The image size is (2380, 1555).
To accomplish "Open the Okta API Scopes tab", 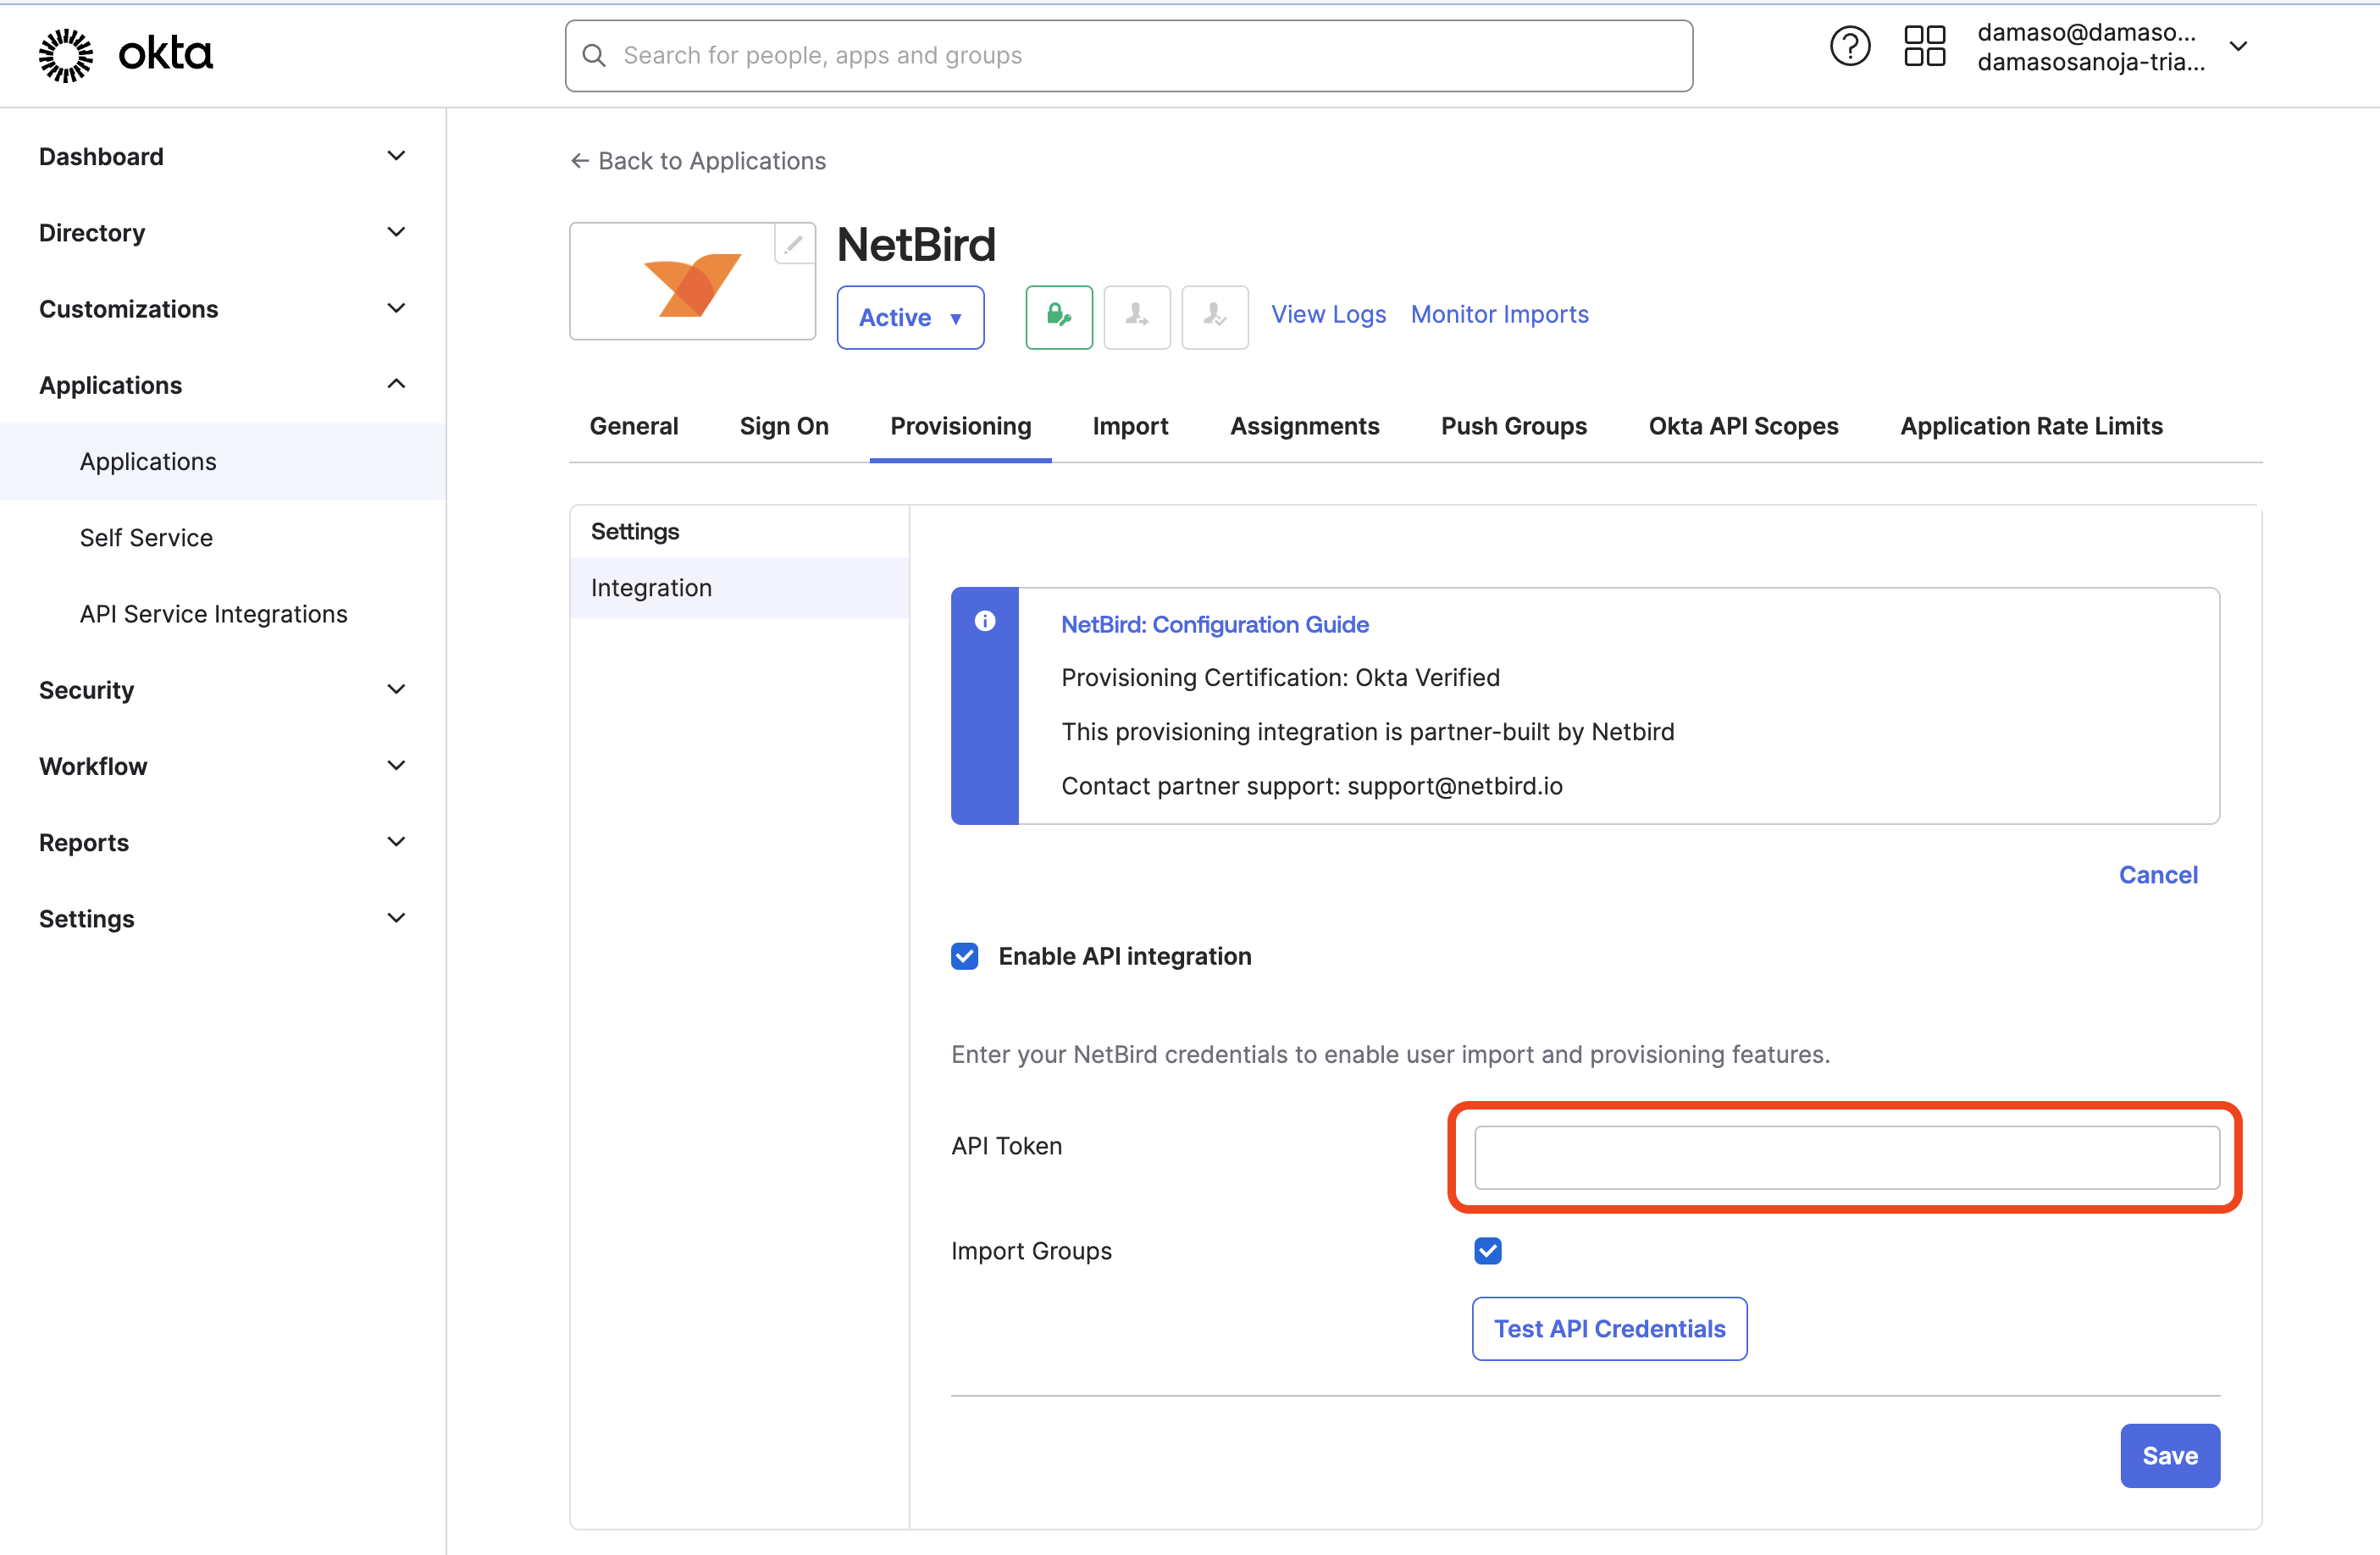I will coord(1742,425).
